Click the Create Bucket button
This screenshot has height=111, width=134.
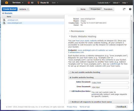(x=10, y=9)
